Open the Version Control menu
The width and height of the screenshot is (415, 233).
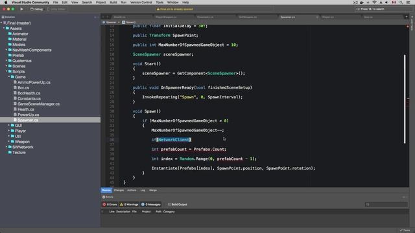pyautogui.click(x=141, y=3)
